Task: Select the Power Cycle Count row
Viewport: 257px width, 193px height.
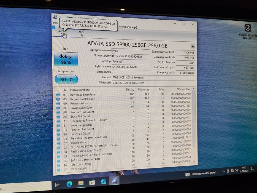Action: [124, 107]
